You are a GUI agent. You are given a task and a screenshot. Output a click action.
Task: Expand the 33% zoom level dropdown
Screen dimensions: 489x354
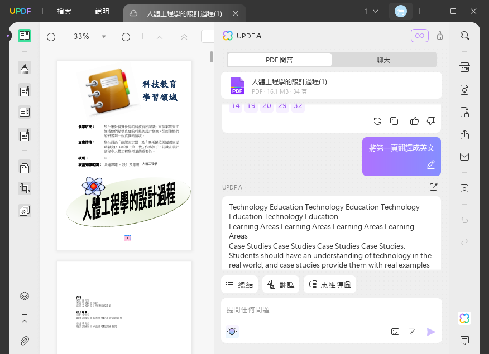(104, 37)
